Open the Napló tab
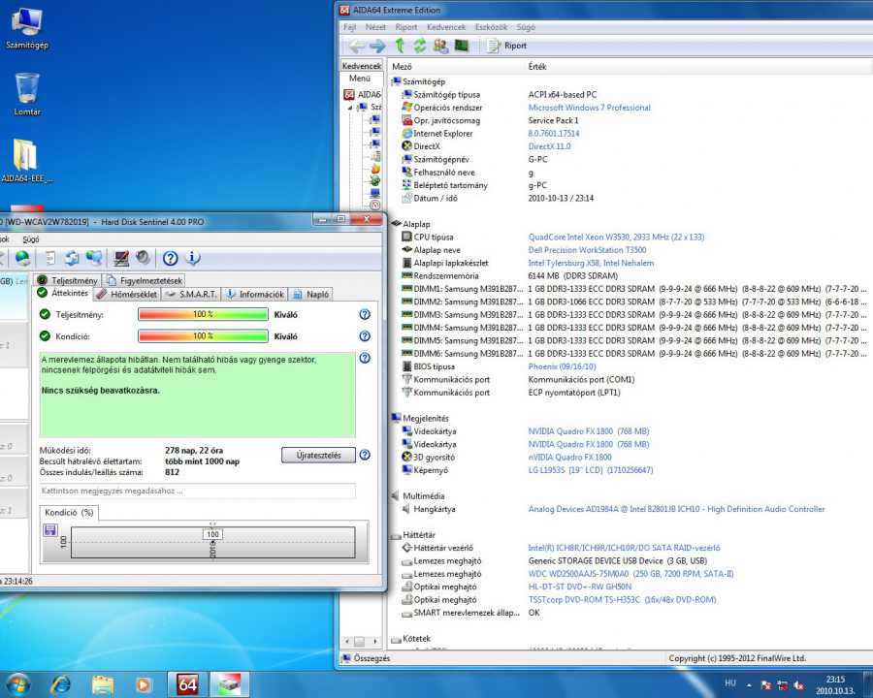The width and height of the screenshot is (873, 698). click(x=311, y=294)
